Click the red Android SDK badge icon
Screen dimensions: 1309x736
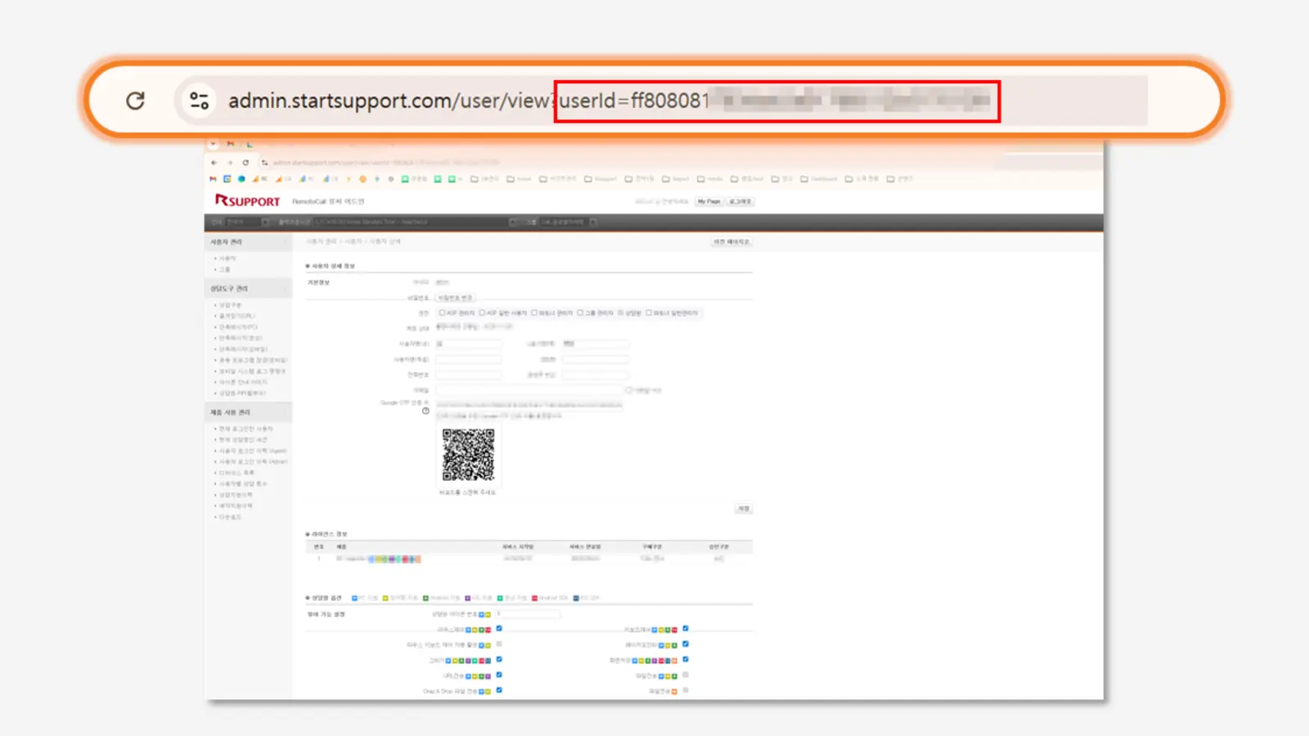coord(534,598)
